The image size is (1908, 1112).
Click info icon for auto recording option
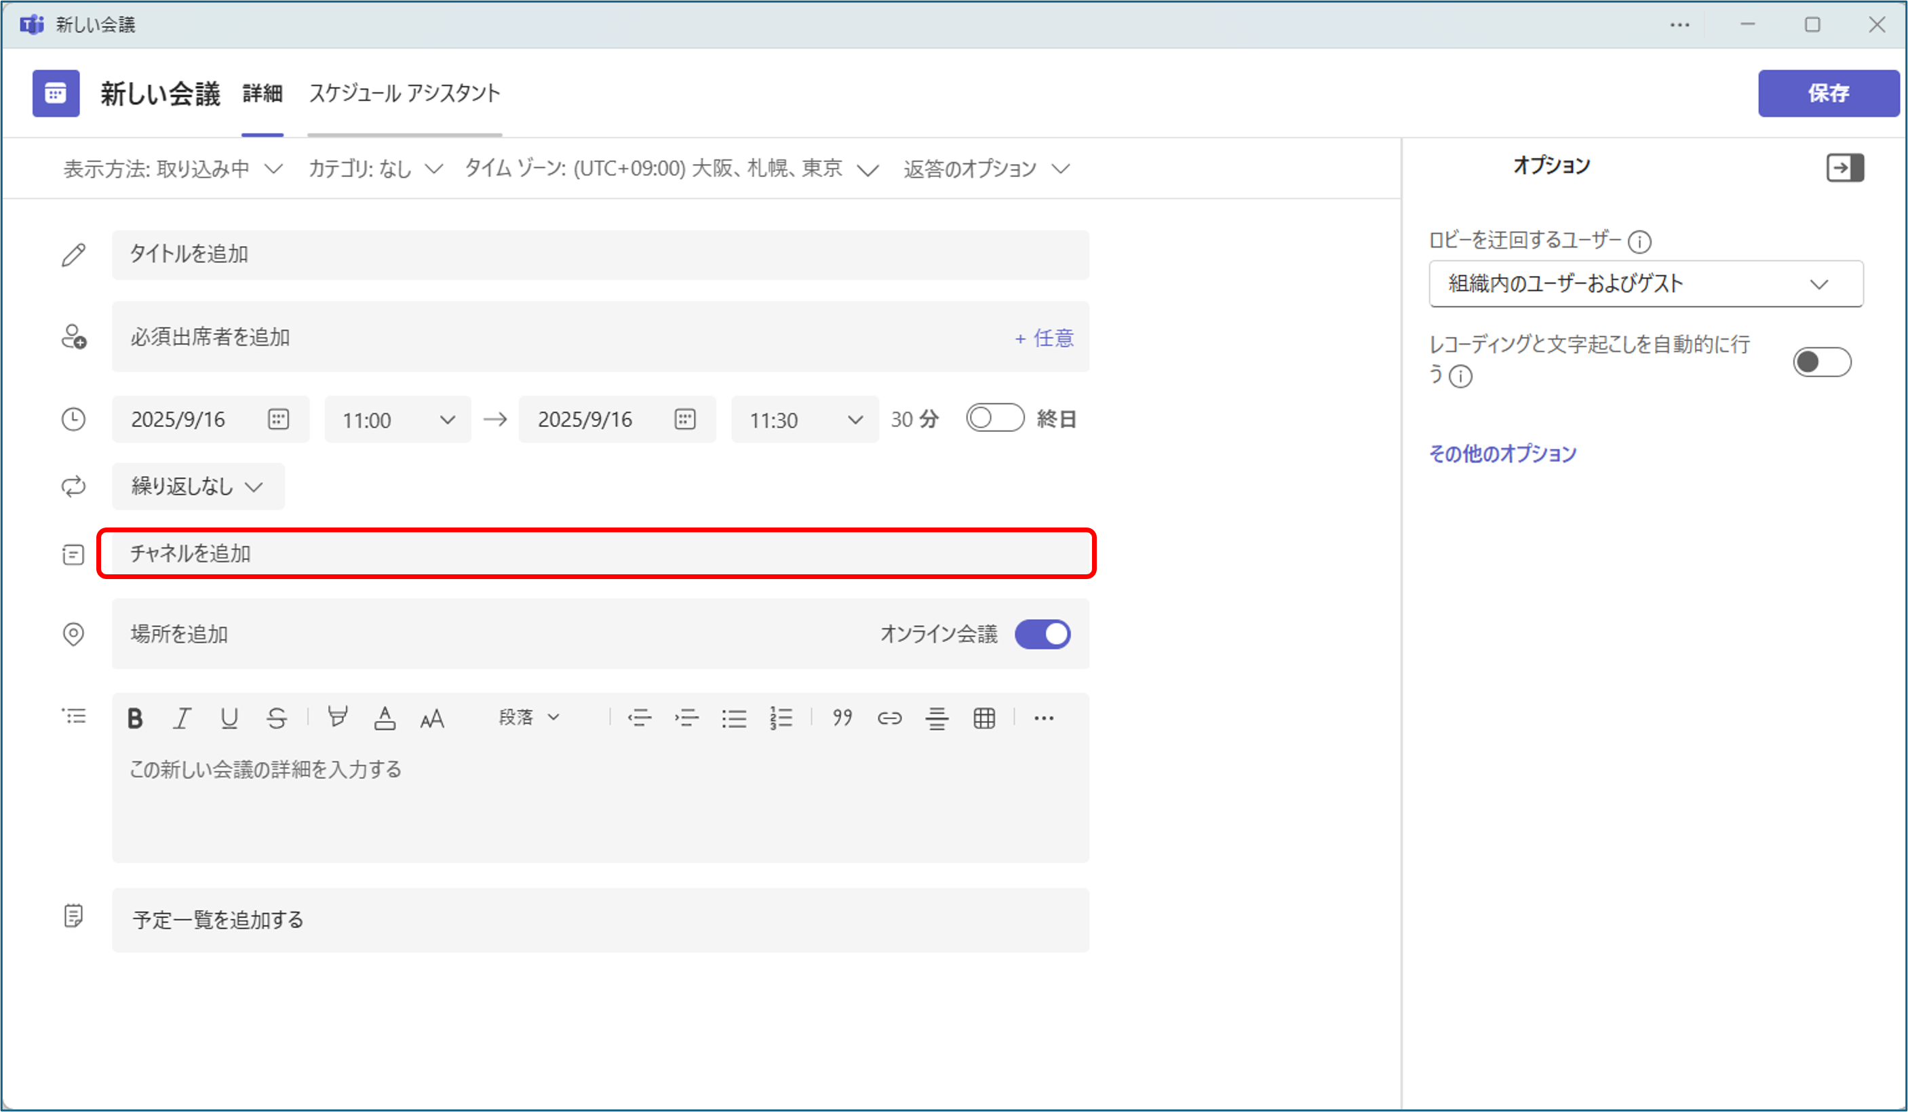click(x=1460, y=376)
